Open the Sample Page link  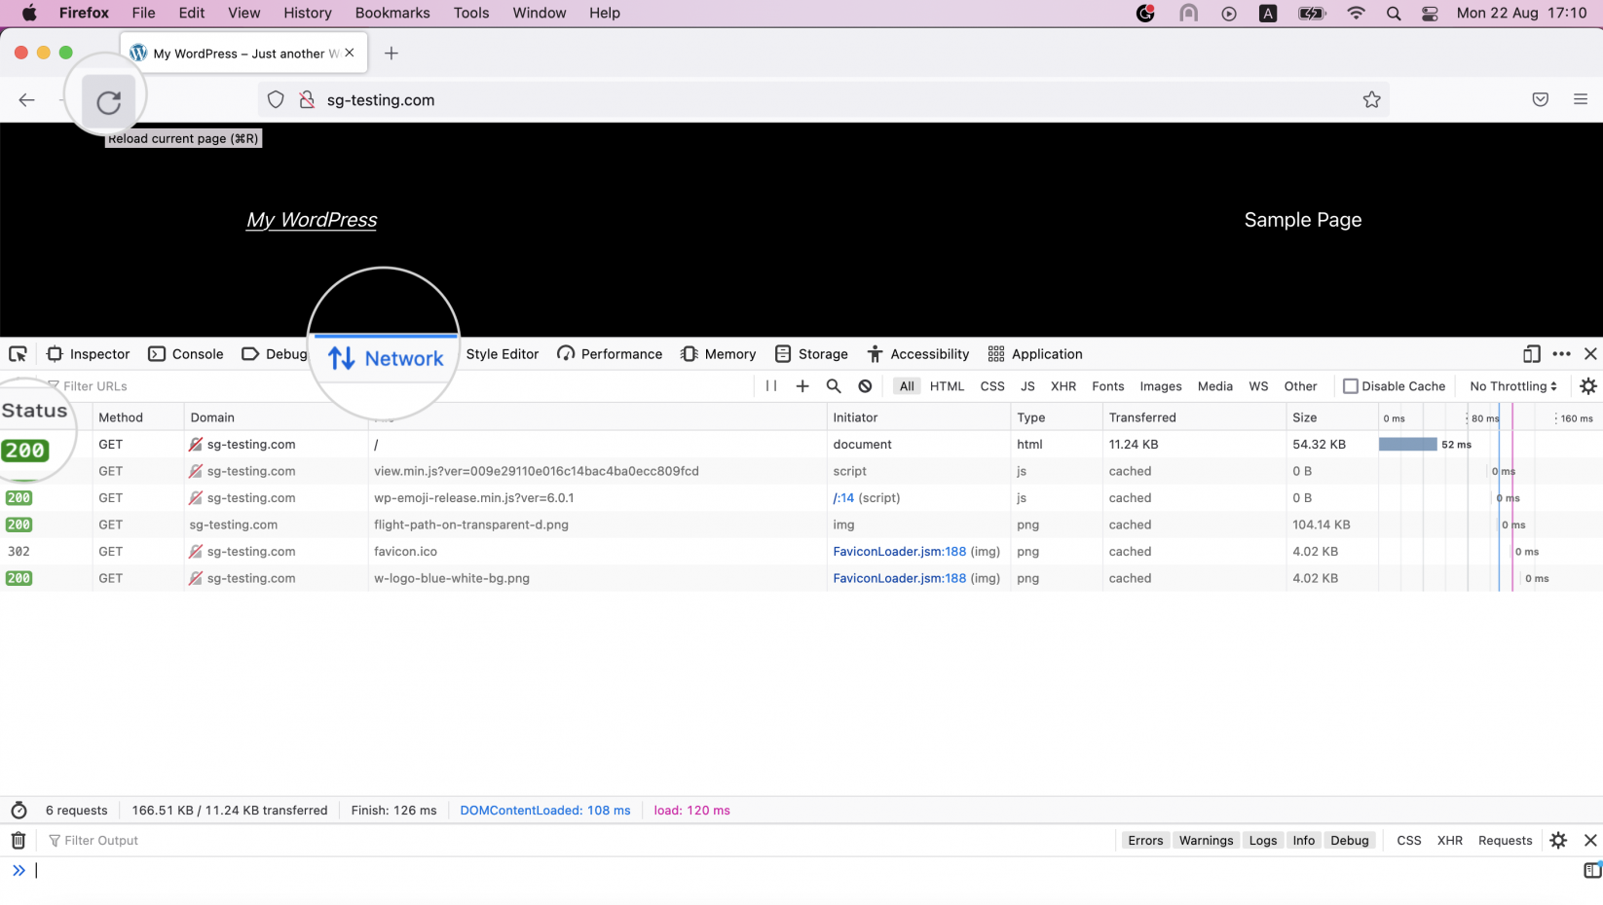click(1302, 220)
